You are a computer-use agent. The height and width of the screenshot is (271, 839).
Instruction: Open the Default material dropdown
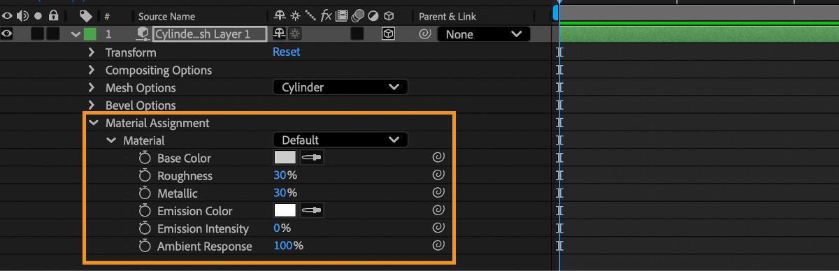[x=340, y=140]
